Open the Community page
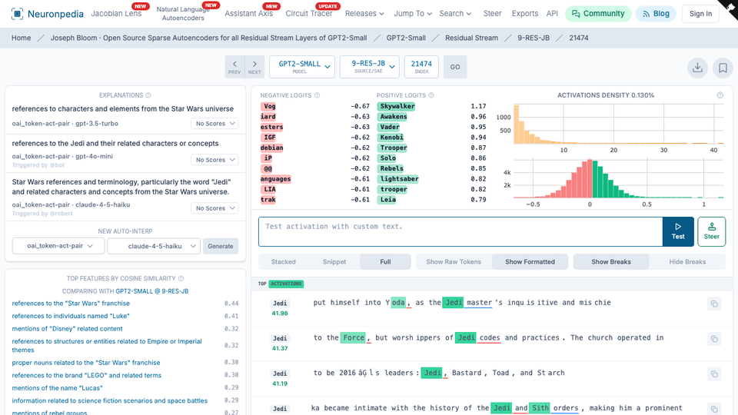The image size is (738, 415). 598,14
